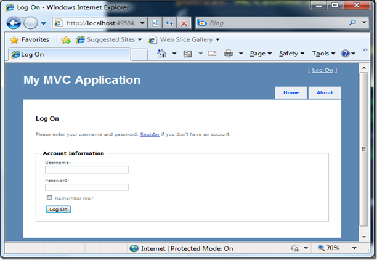Click the Log On page heading
The width and height of the screenshot is (377, 260).
coord(47,119)
